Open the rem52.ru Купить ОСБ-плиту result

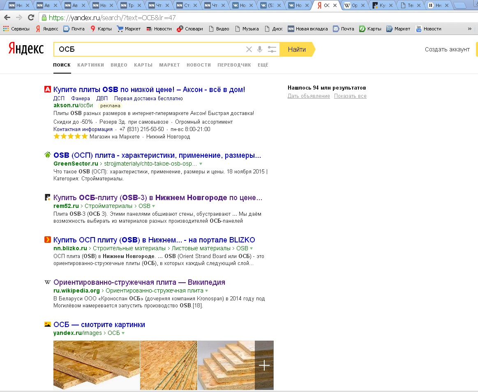click(158, 198)
